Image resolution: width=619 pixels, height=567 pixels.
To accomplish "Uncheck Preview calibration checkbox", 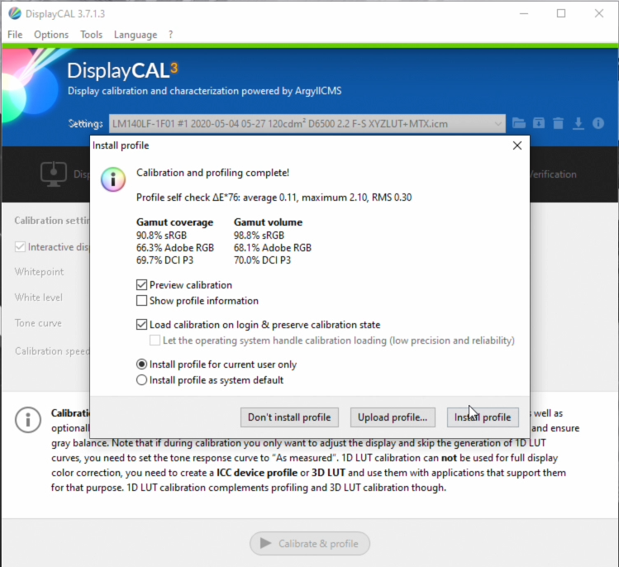I will (x=141, y=284).
